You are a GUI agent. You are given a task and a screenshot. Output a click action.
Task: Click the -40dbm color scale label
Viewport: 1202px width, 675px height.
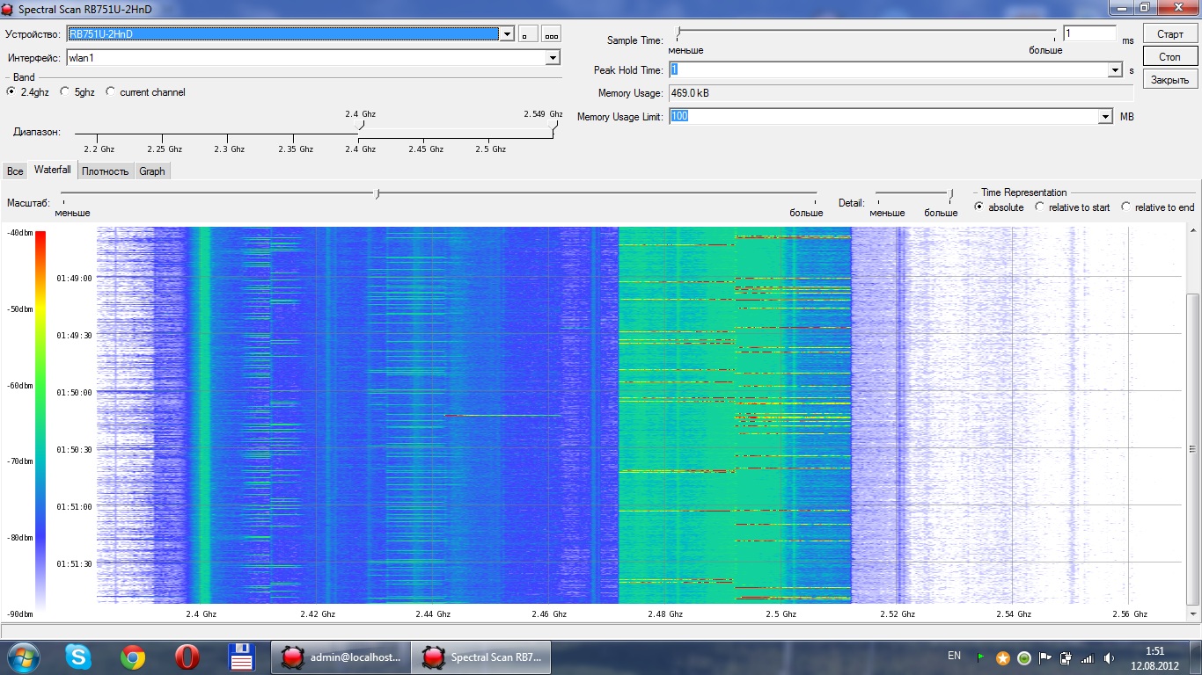click(x=20, y=233)
